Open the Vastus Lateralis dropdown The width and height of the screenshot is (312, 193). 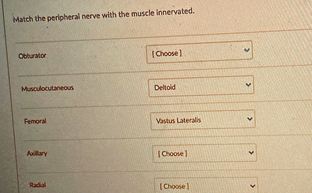coord(203,120)
